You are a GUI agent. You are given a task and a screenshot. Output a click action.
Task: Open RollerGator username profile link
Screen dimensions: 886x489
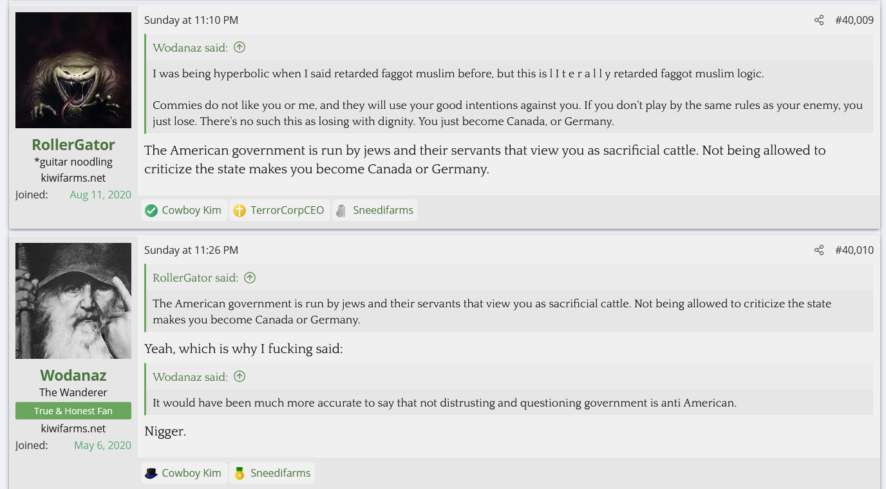[x=73, y=144]
